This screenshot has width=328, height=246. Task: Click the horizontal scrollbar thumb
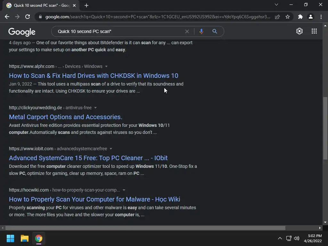[x=145, y=228]
